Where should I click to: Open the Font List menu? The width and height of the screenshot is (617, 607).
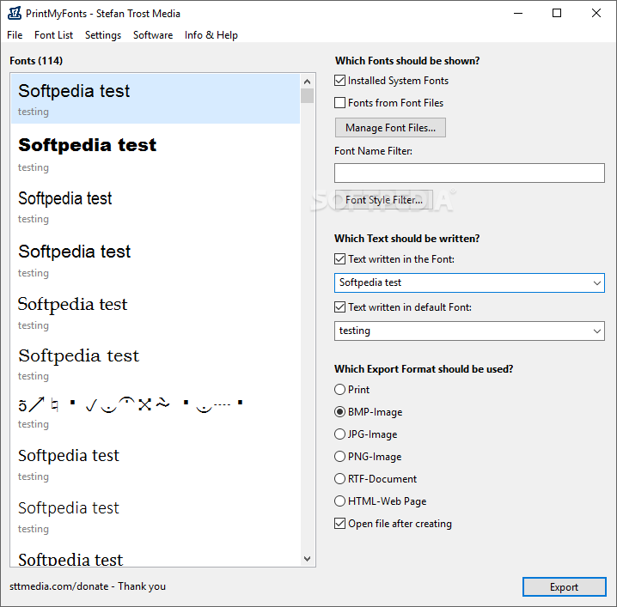coord(53,35)
